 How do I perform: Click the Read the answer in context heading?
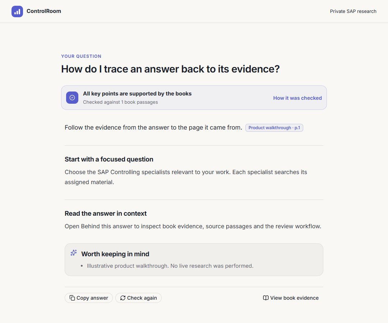tap(106, 213)
